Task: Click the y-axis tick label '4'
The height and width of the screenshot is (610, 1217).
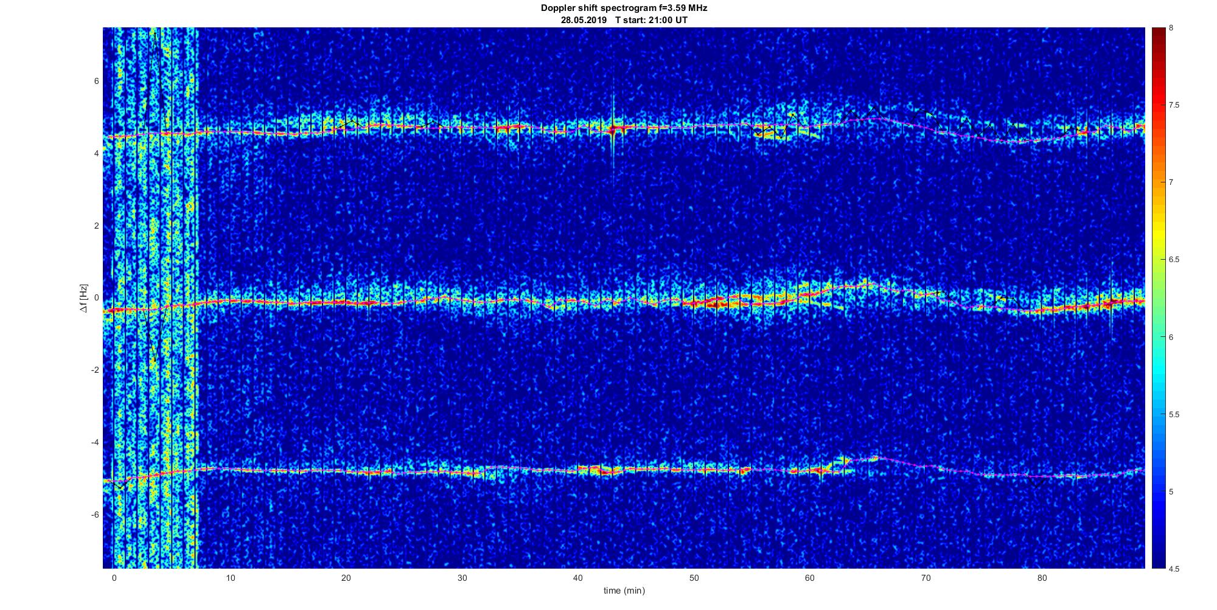Action: click(96, 154)
